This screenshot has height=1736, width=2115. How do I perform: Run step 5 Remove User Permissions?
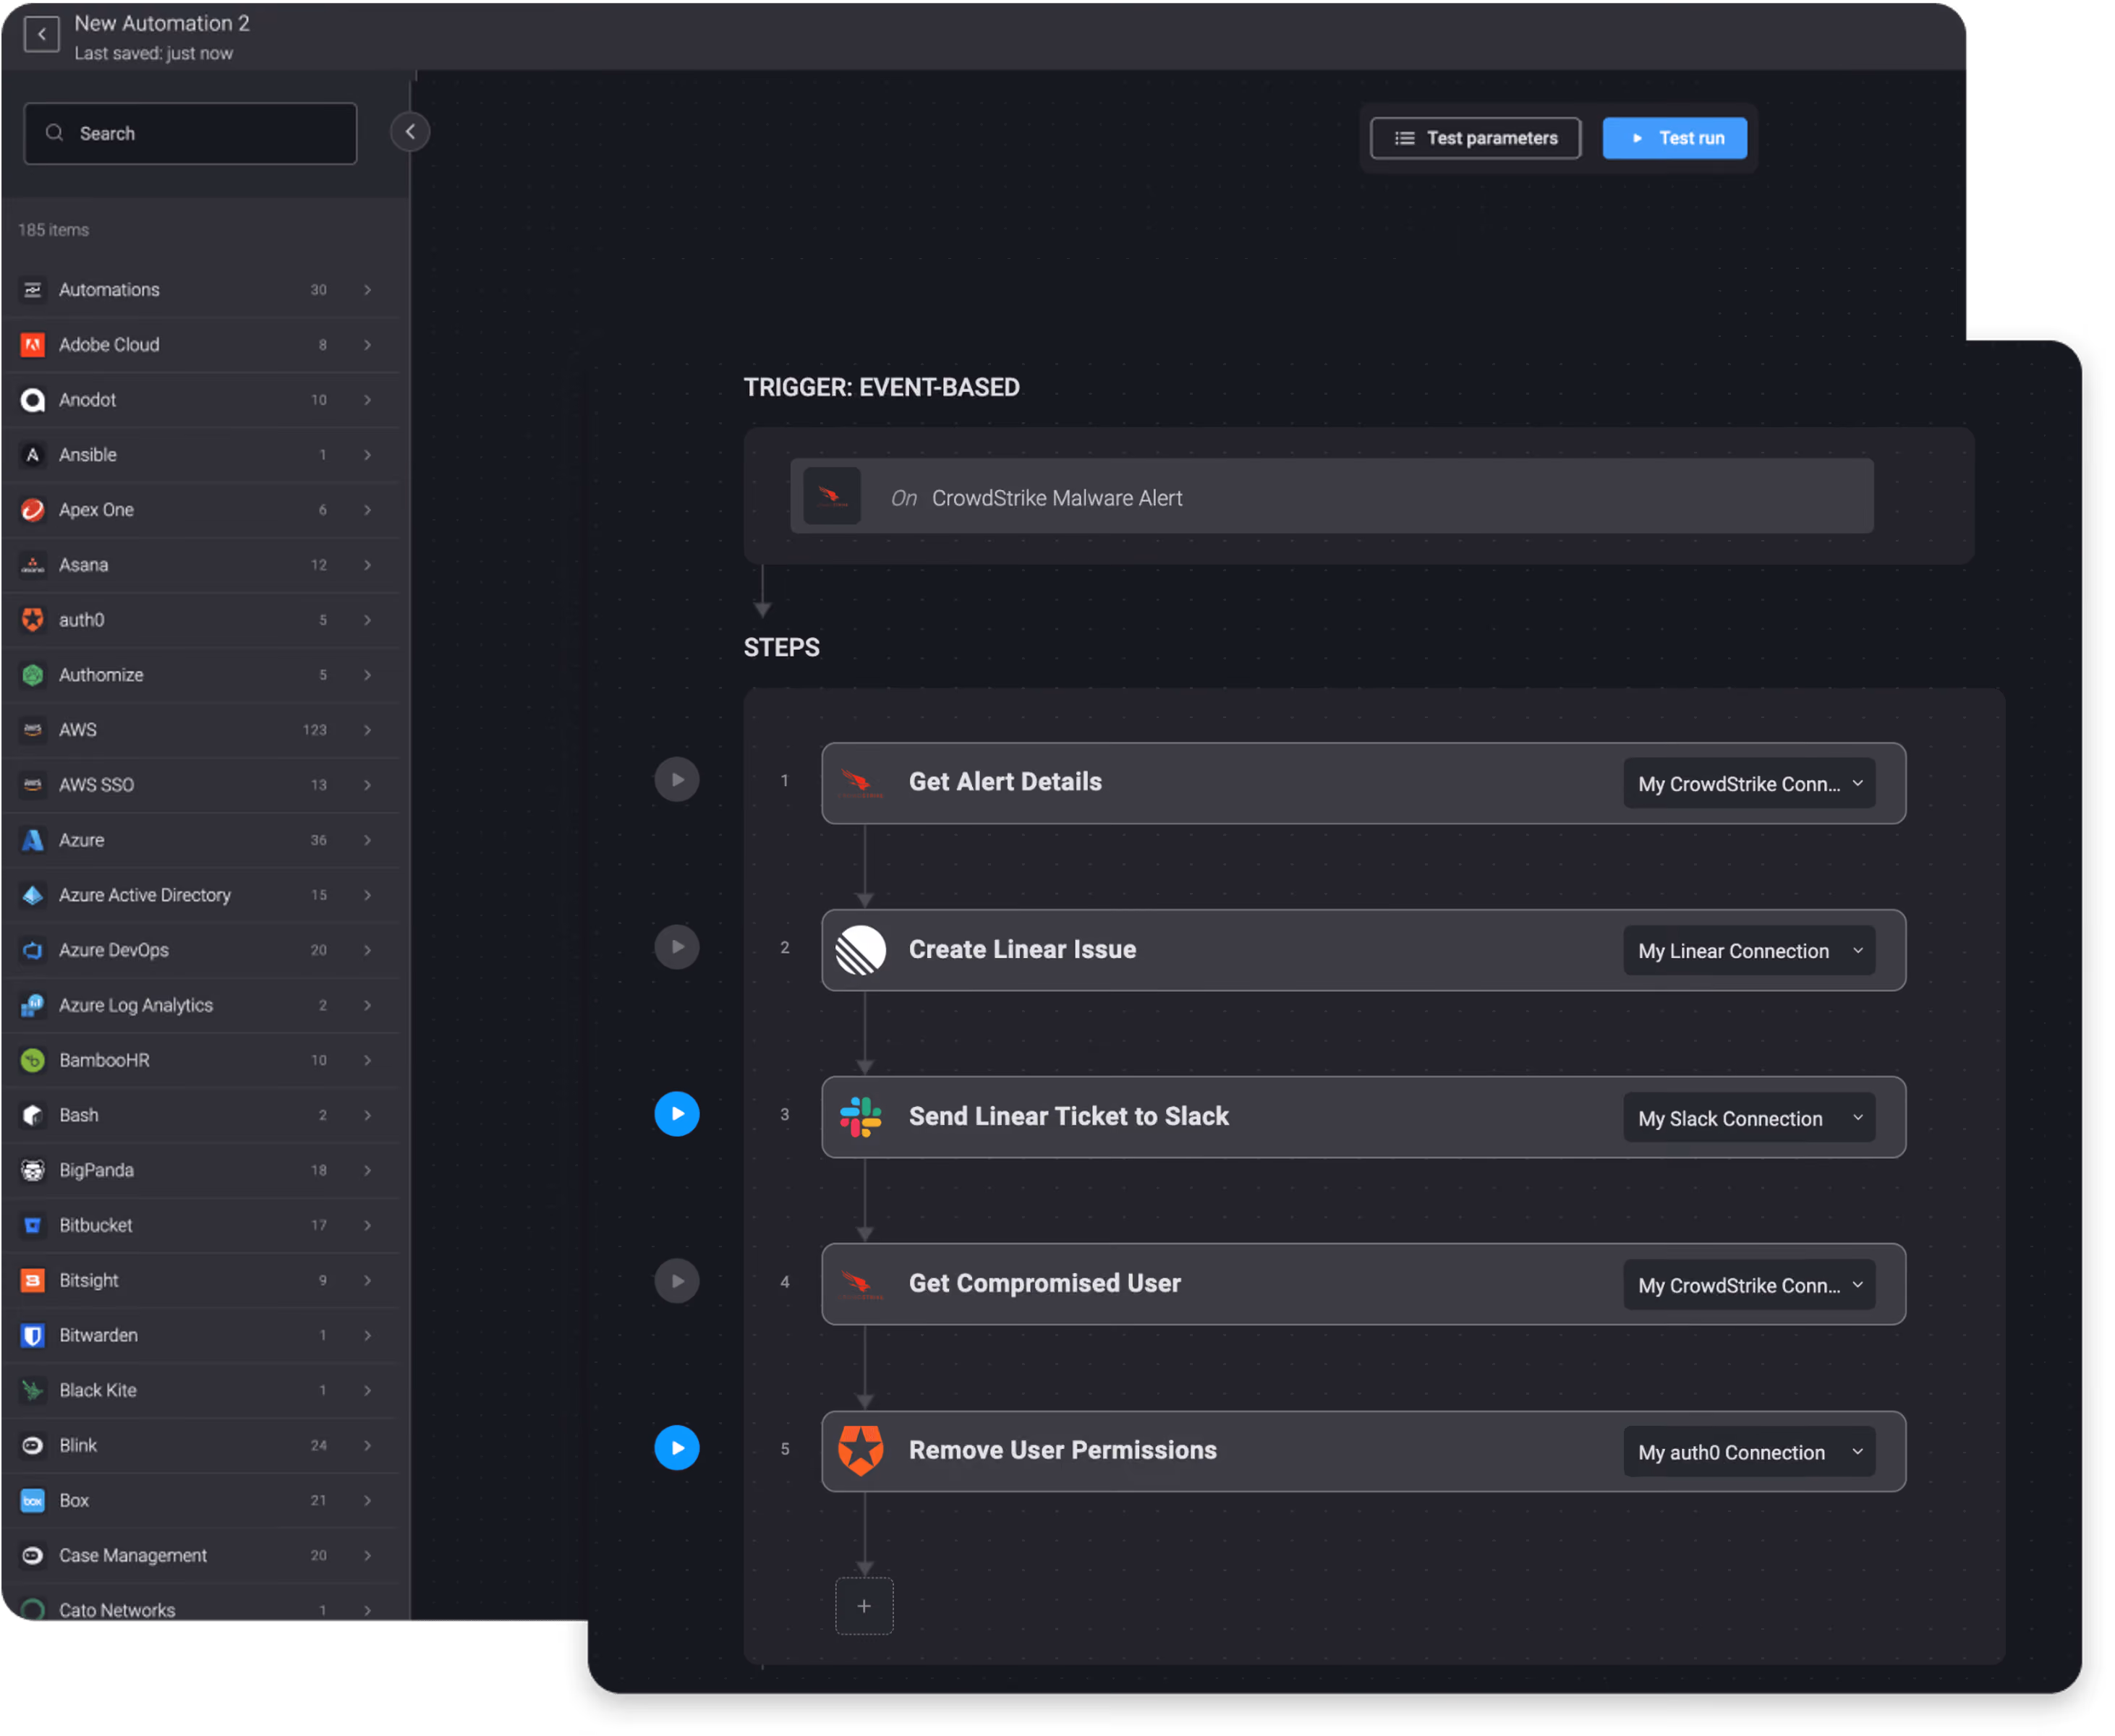677,1448
